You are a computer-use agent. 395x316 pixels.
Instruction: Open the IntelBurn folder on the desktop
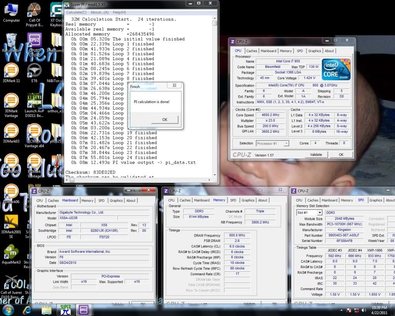[55, 43]
